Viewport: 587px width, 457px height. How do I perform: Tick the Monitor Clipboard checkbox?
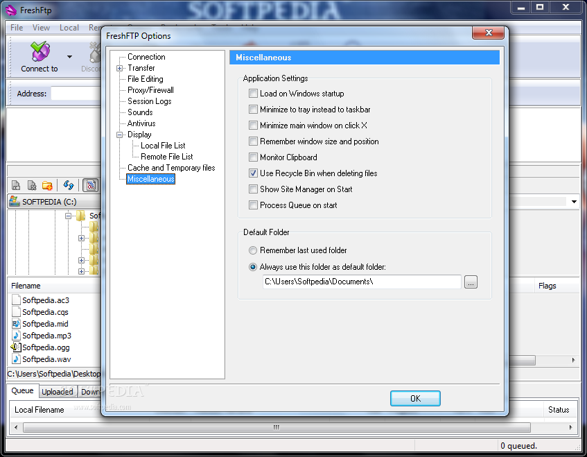[x=253, y=157]
